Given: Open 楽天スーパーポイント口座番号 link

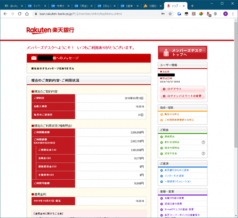Looking at the screenshot, I should (182, 215).
